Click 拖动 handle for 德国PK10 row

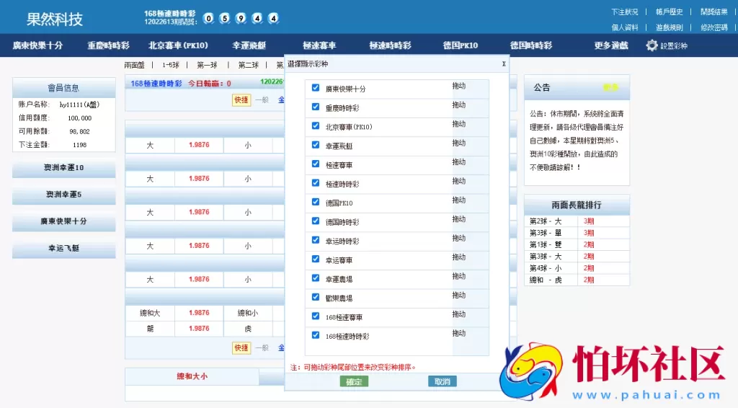[x=459, y=200]
